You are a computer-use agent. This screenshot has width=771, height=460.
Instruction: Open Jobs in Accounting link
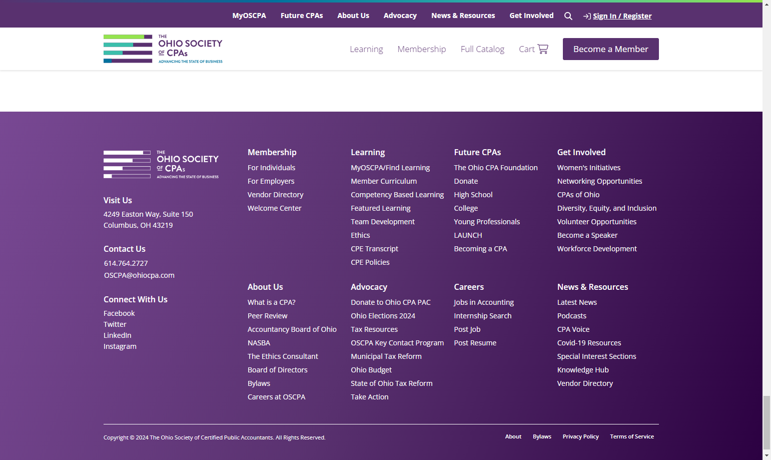[x=484, y=302]
